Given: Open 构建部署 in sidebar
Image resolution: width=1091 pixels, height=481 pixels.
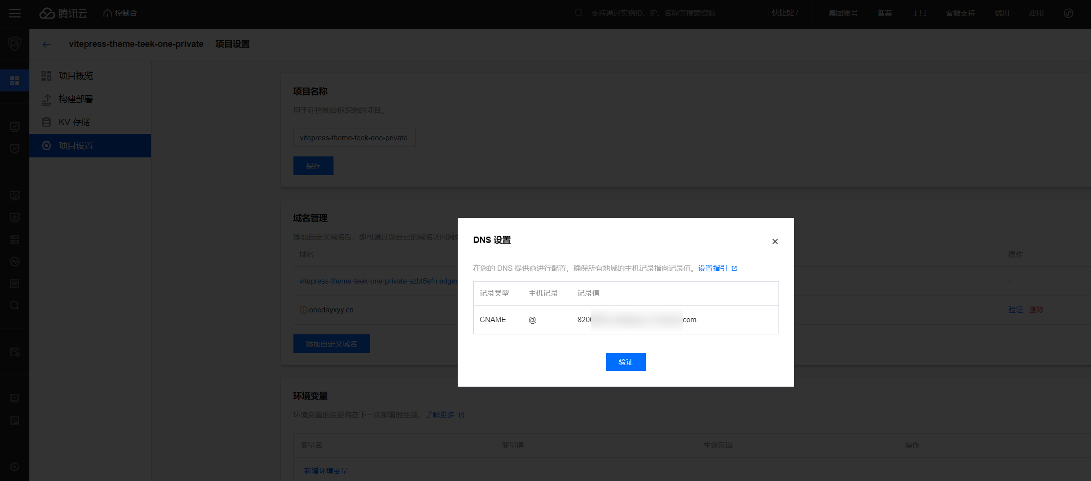Looking at the screenshot, I should click(90, 99).
